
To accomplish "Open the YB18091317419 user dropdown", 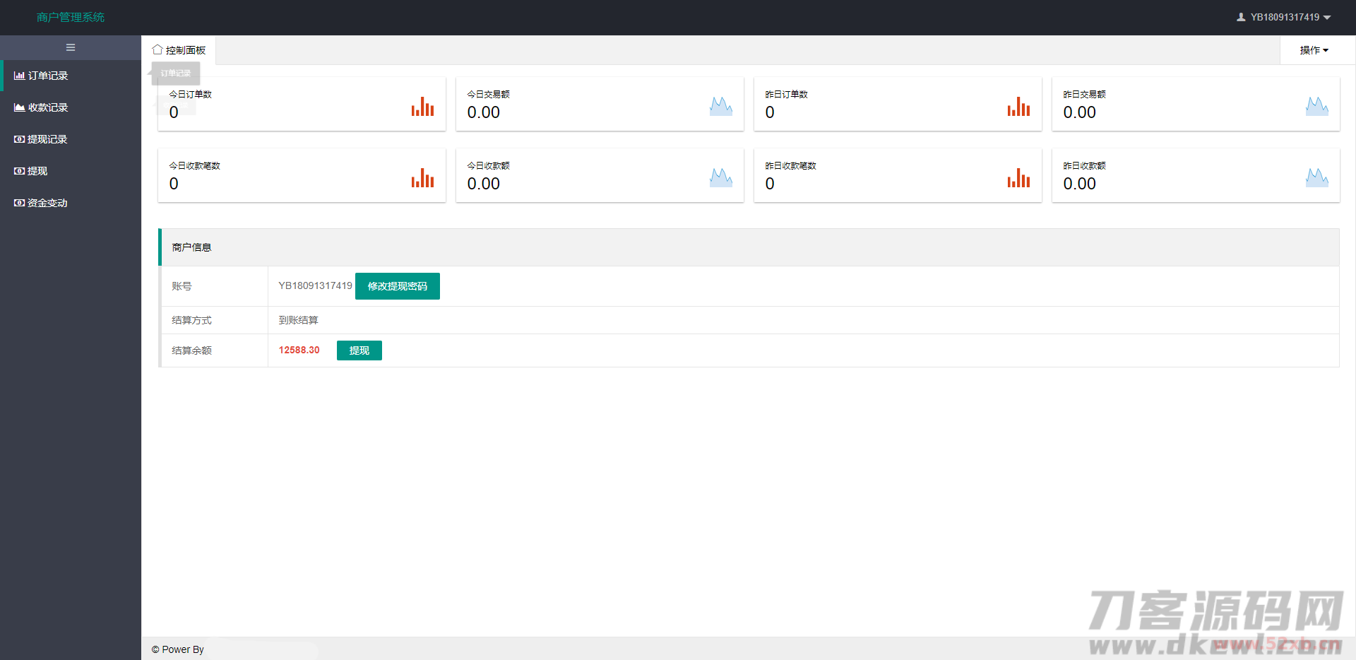I will 1284,17.
